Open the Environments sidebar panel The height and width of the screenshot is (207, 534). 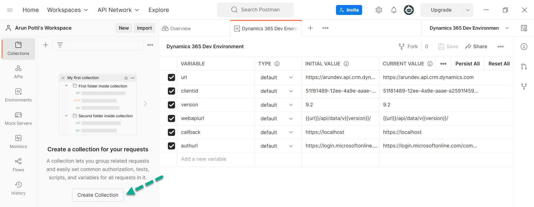tap(18, 95)
